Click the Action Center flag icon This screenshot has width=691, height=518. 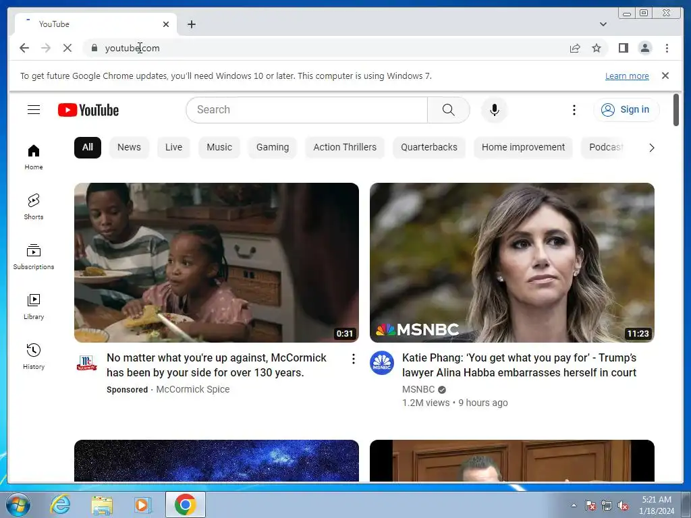tap(590, 505)
